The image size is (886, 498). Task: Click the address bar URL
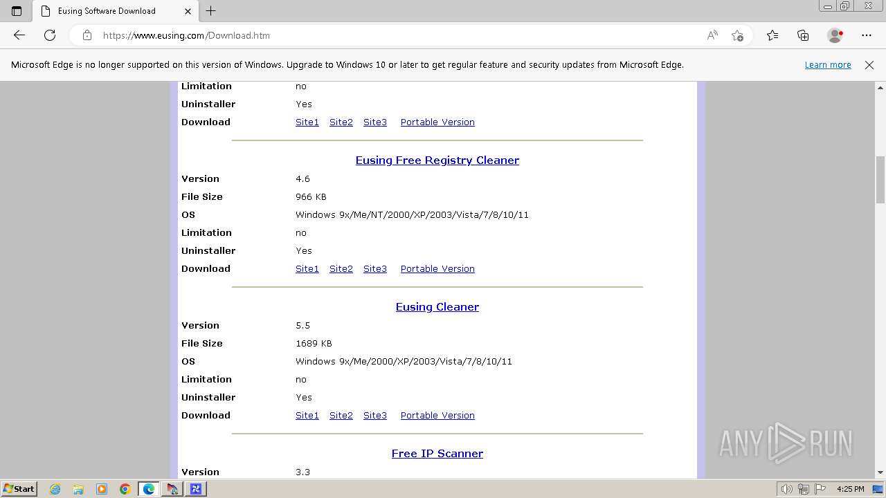pos(186,35)
